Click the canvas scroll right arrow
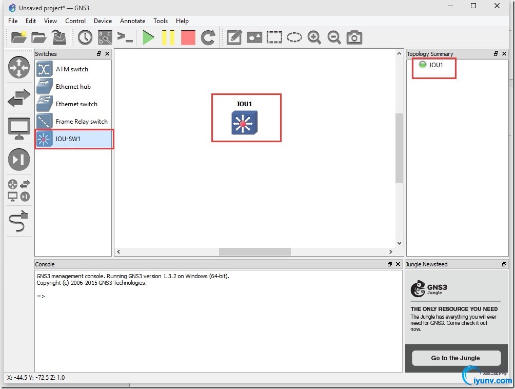Screen dimensions: 515x389 (x=390, y=251)
